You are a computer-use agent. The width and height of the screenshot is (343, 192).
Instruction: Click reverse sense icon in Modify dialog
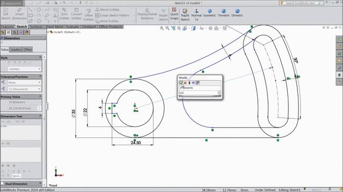coord(193,83)
